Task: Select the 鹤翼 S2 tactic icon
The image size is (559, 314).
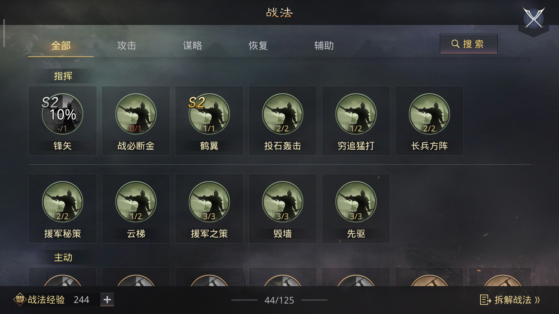Action: coord(209,114)
